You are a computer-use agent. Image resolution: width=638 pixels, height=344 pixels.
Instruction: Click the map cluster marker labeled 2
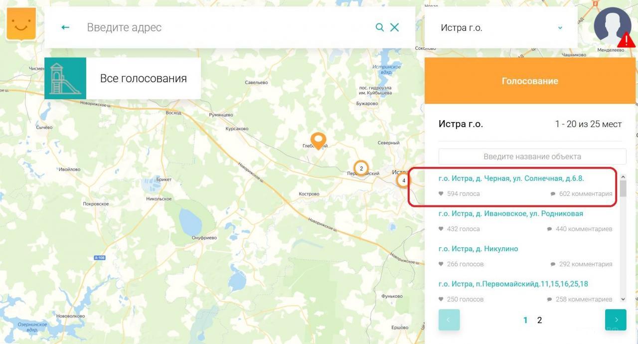click(x=361, y=169)
